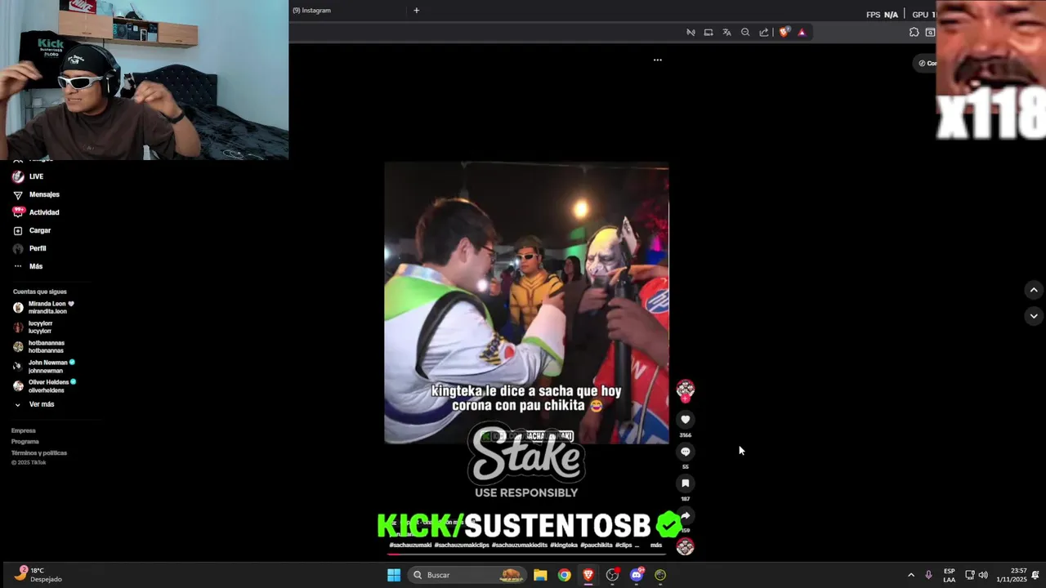Click tracking-blocked icon in address bar

tap(691, 33)
